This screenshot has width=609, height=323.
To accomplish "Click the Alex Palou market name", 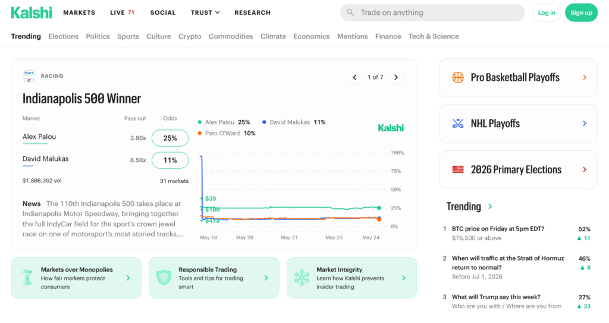I will coord(39,137).
